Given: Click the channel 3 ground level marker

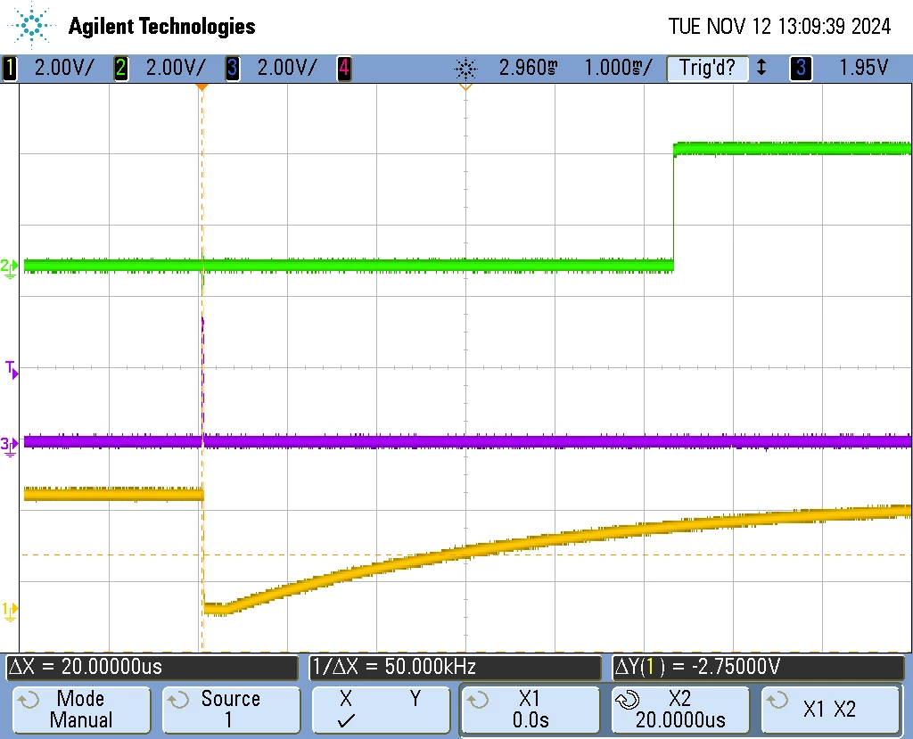Looking at the screenshot, I should click(x=9, y=446).
